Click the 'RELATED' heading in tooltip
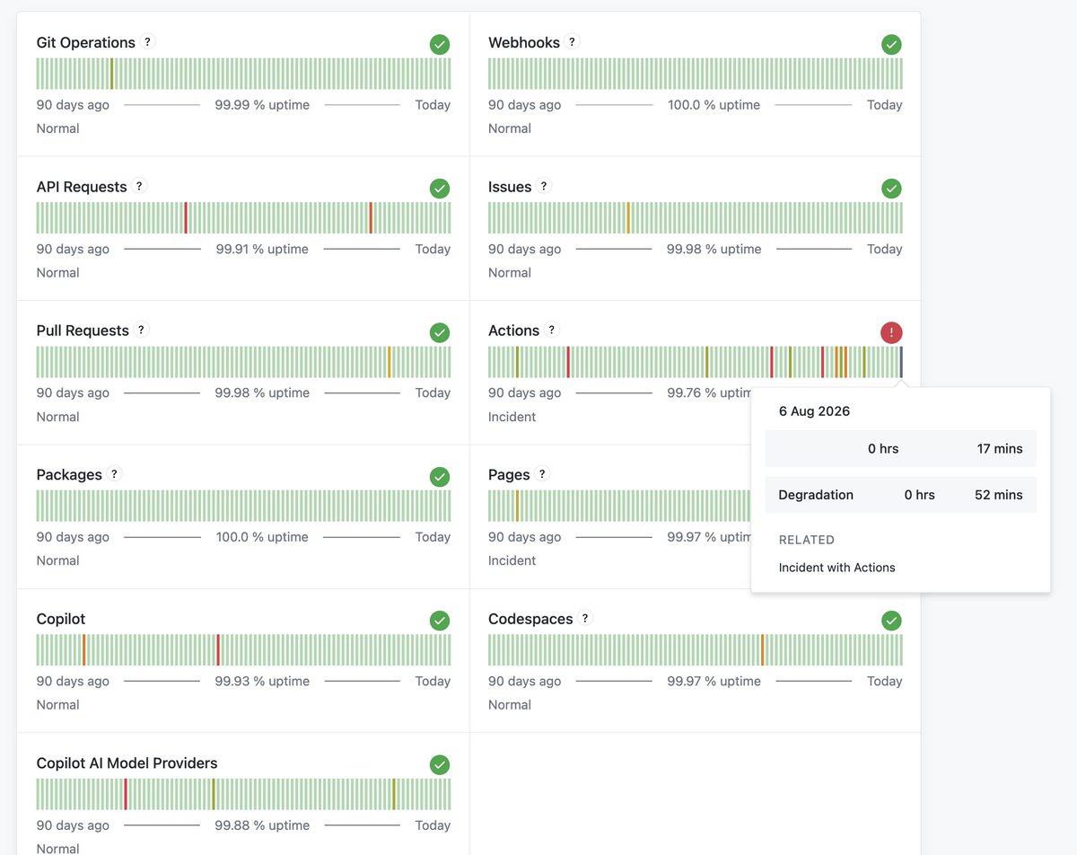Screen dimensions: 1077x855 click(x=807, y=540)
